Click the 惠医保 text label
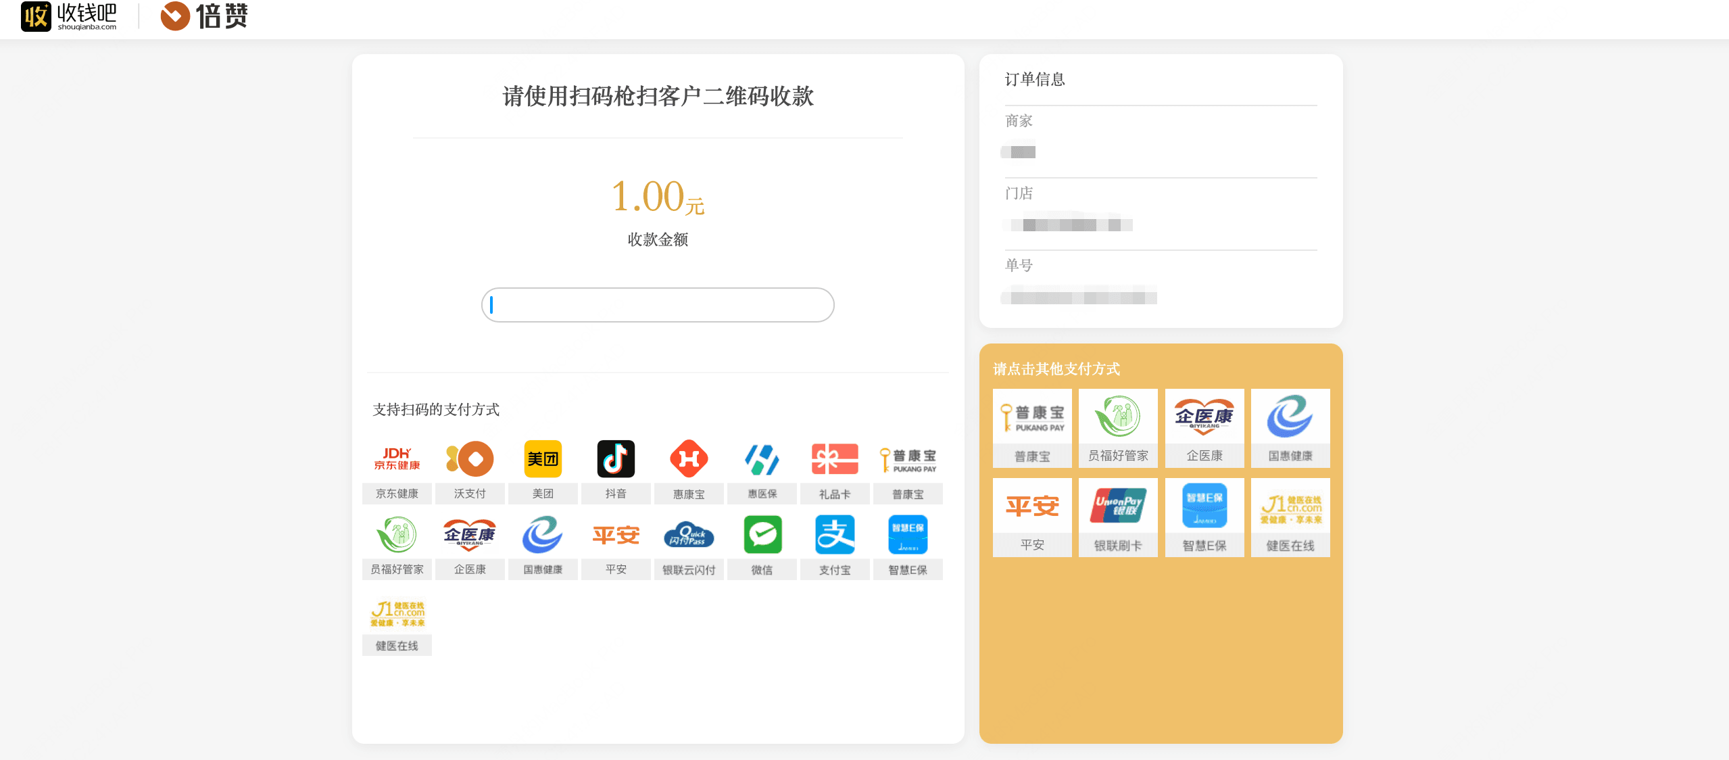Viewport: 1729px width, 760px height. (x=762, y=494)
